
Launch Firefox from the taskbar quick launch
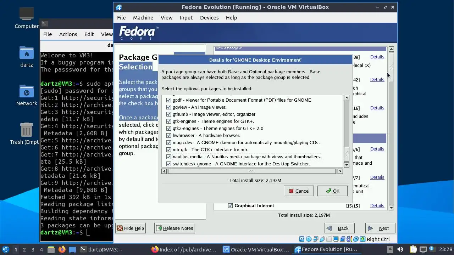pyautogui.click(x=62, y=249)
